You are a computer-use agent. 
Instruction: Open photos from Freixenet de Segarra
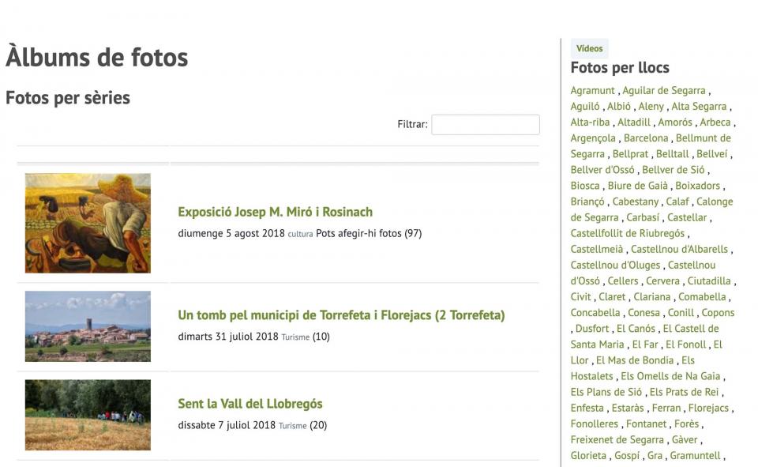(x=617, y=439)
